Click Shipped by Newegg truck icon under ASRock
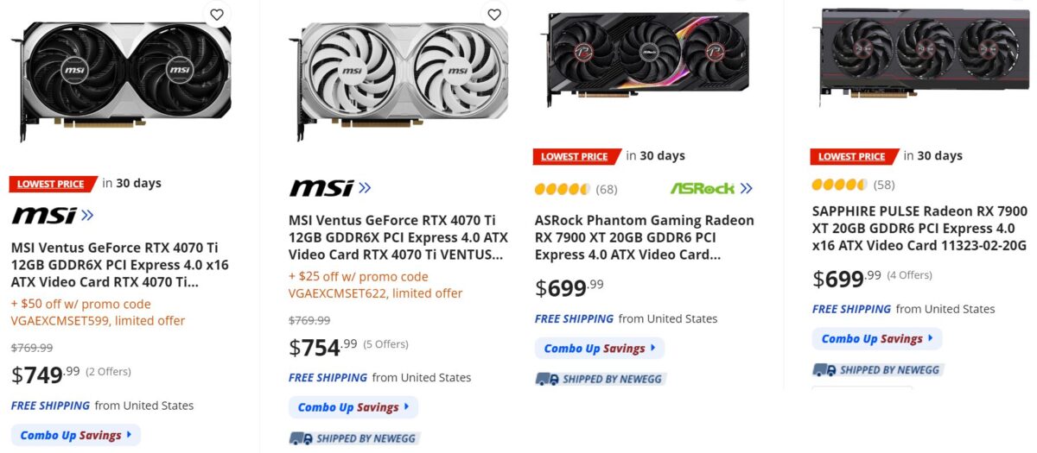The width and height of the screenshot is (1037, 453). pyautogui.click(x=546, y=379)
